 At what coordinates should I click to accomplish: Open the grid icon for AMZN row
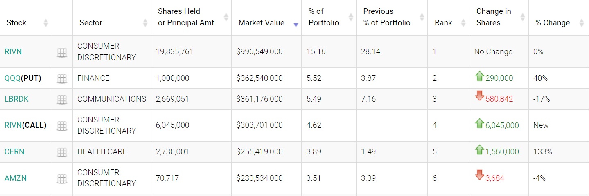point(62,179)
